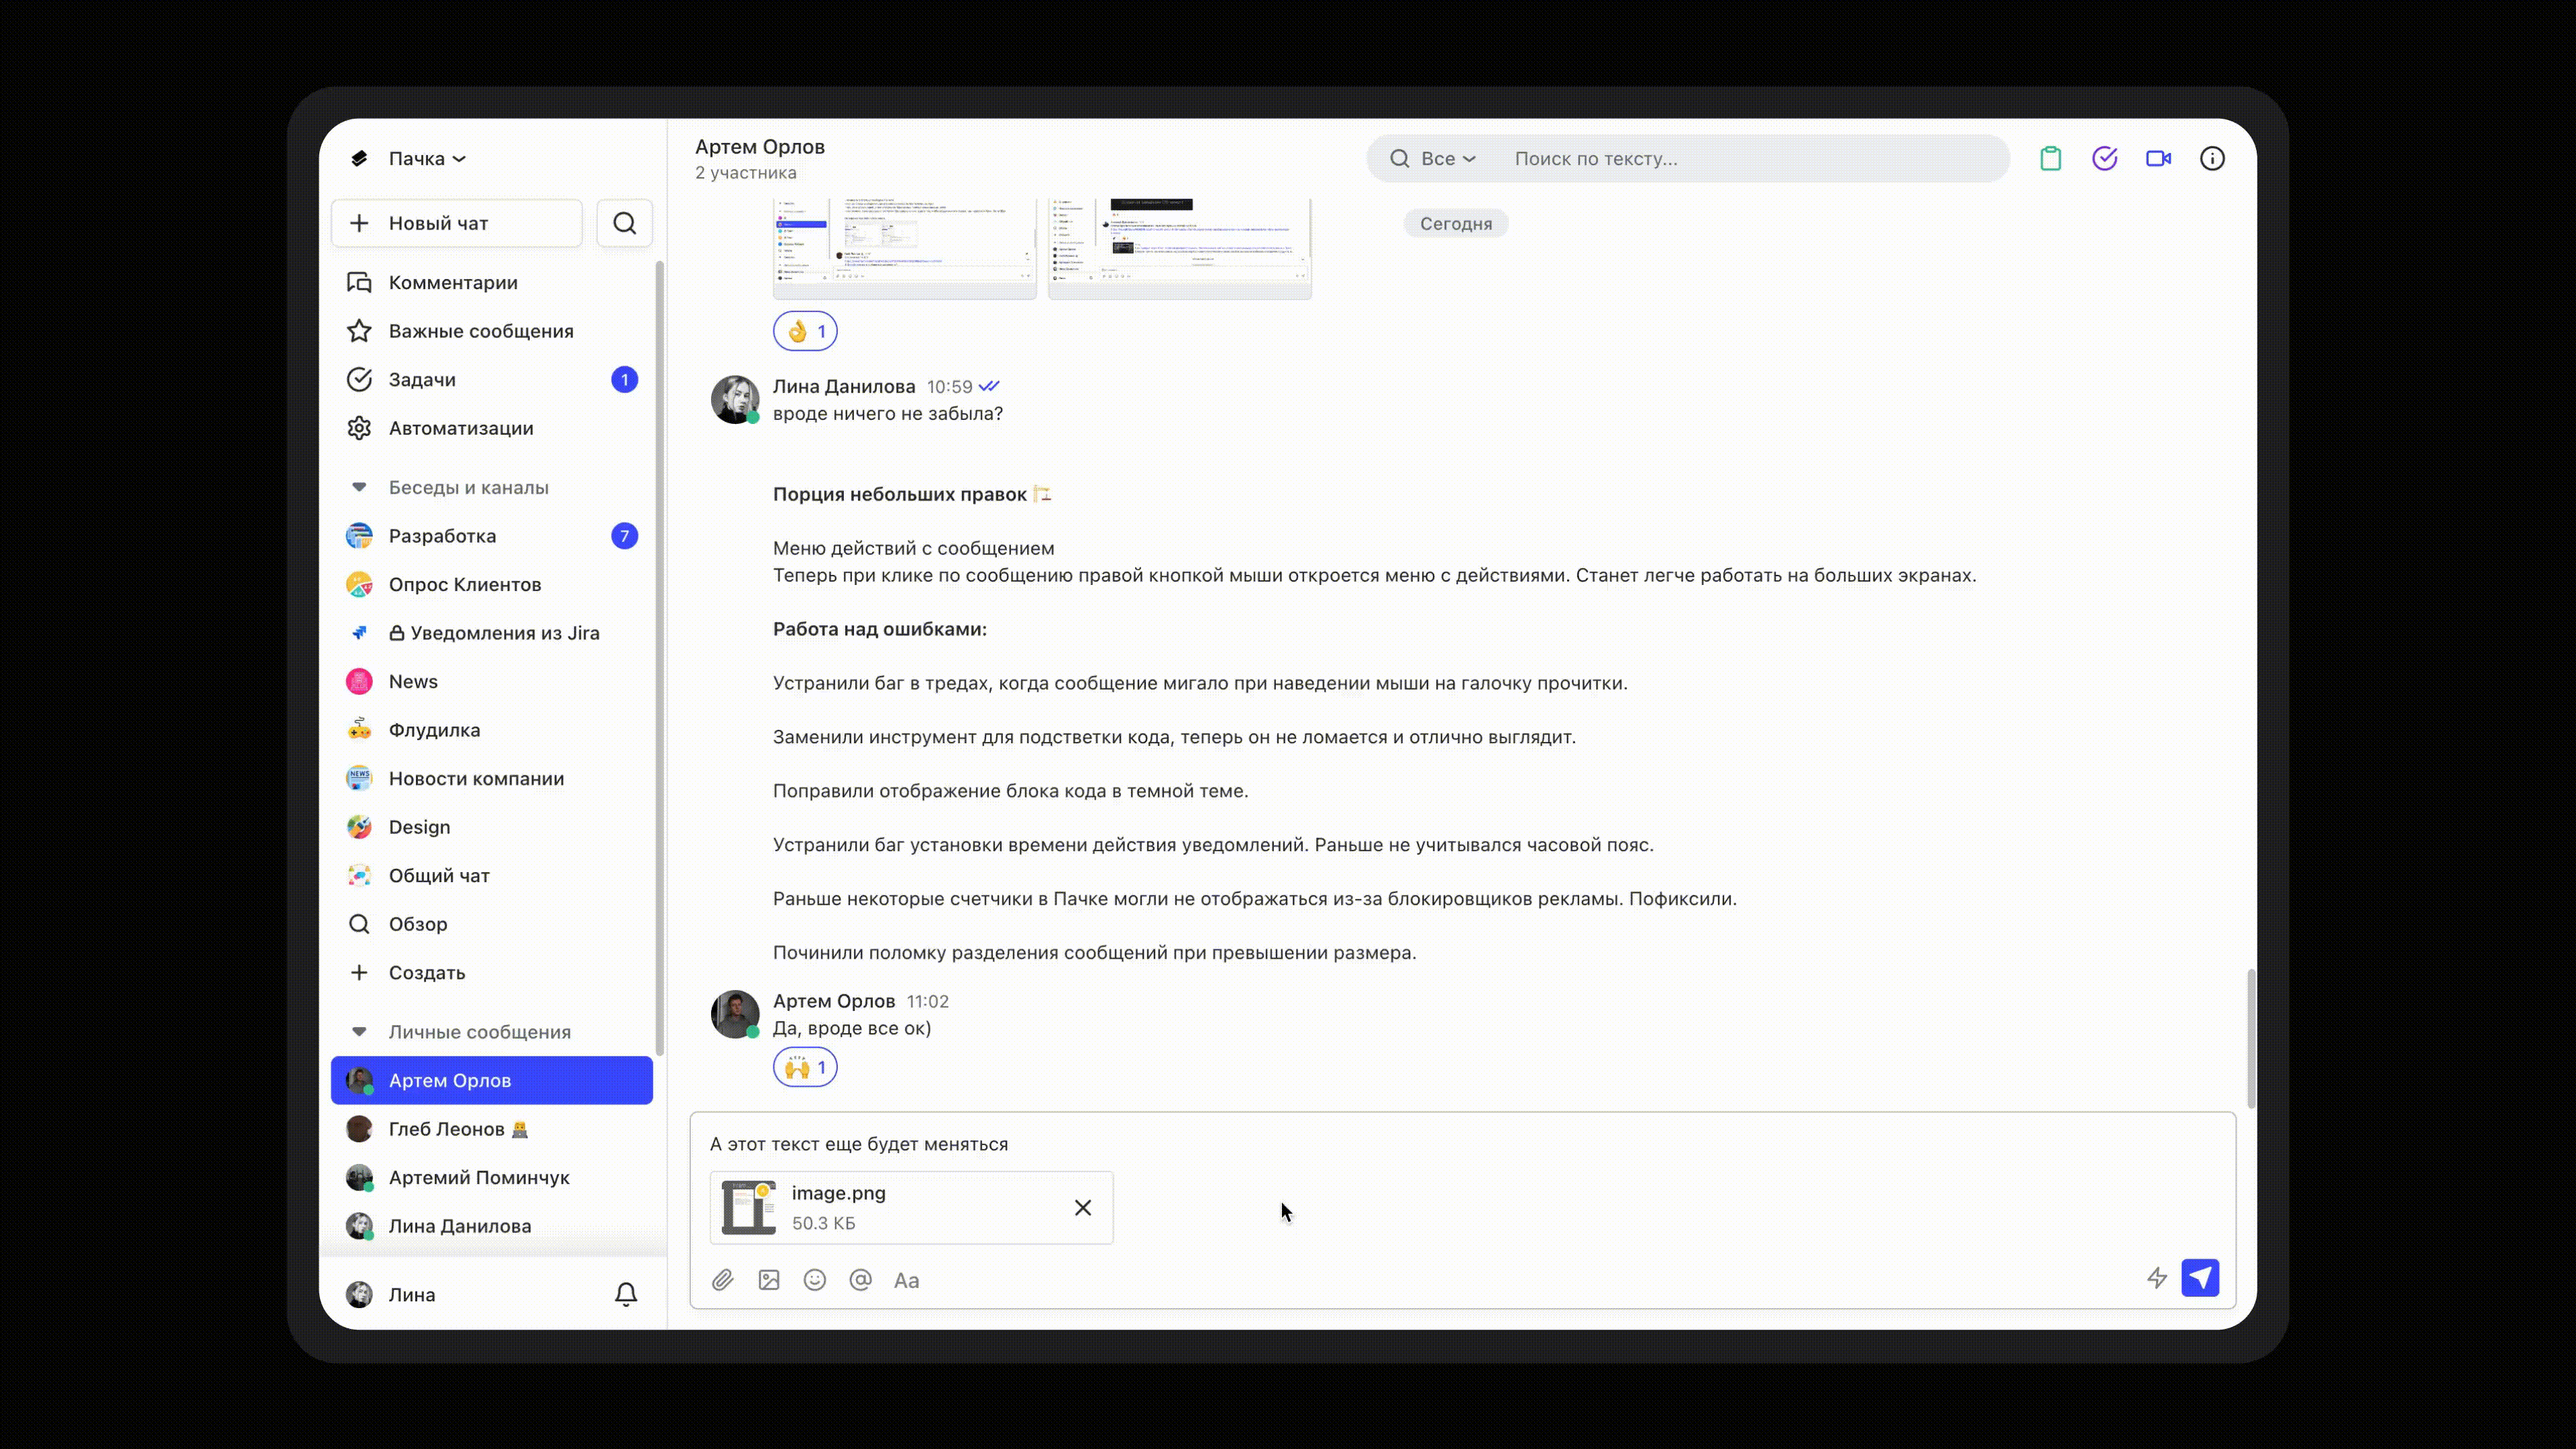Click the paperclip attach file icon
The width and height of the screenshot is (2576, 1449).
pos(722,1280)
